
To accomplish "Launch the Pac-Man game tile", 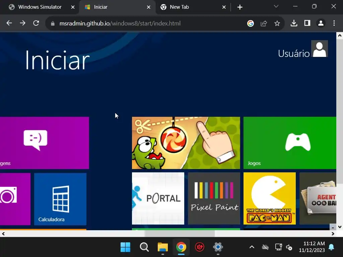I will 270,198.
